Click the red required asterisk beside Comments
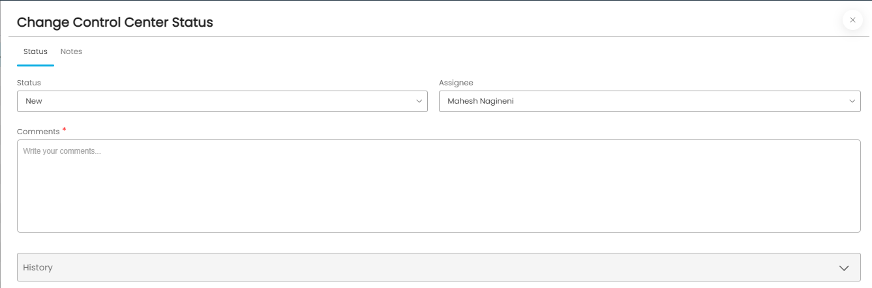This screenshot has height=288, width=872. point(65,130)
